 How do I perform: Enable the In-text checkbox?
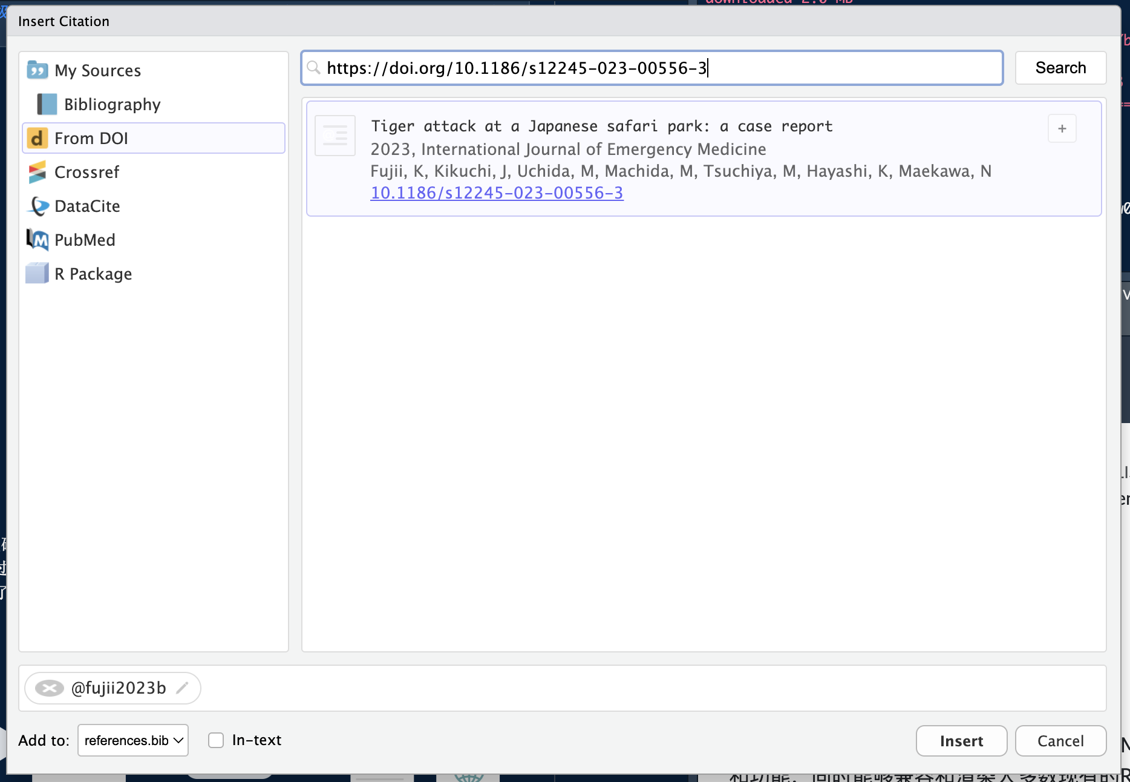[216, 740]
